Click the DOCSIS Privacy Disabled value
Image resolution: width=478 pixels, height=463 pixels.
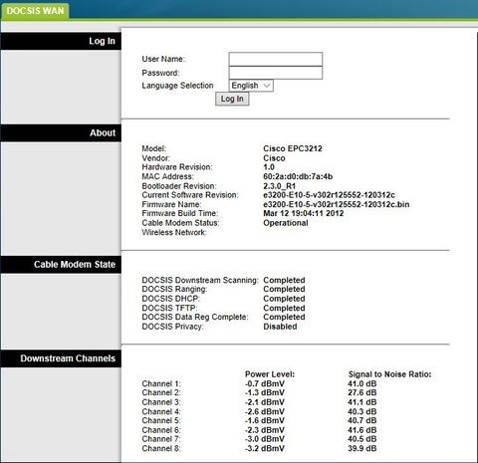click(280, 327)
